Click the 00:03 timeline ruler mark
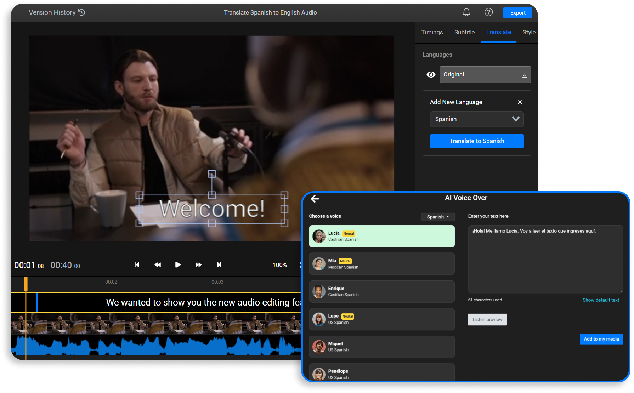 217,282
